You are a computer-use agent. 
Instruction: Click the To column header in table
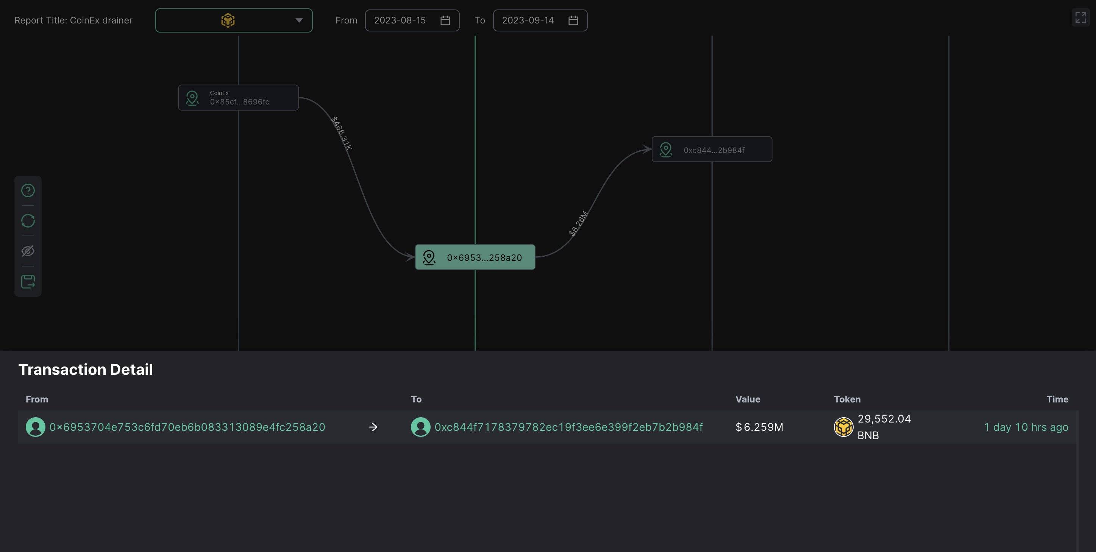(x=416, y=399)
